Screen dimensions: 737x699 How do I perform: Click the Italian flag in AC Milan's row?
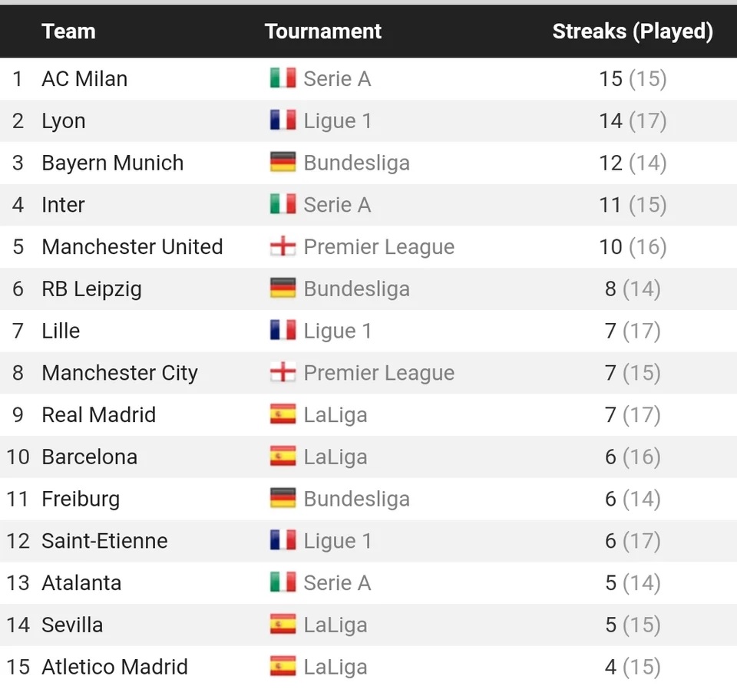click(283, 78)
